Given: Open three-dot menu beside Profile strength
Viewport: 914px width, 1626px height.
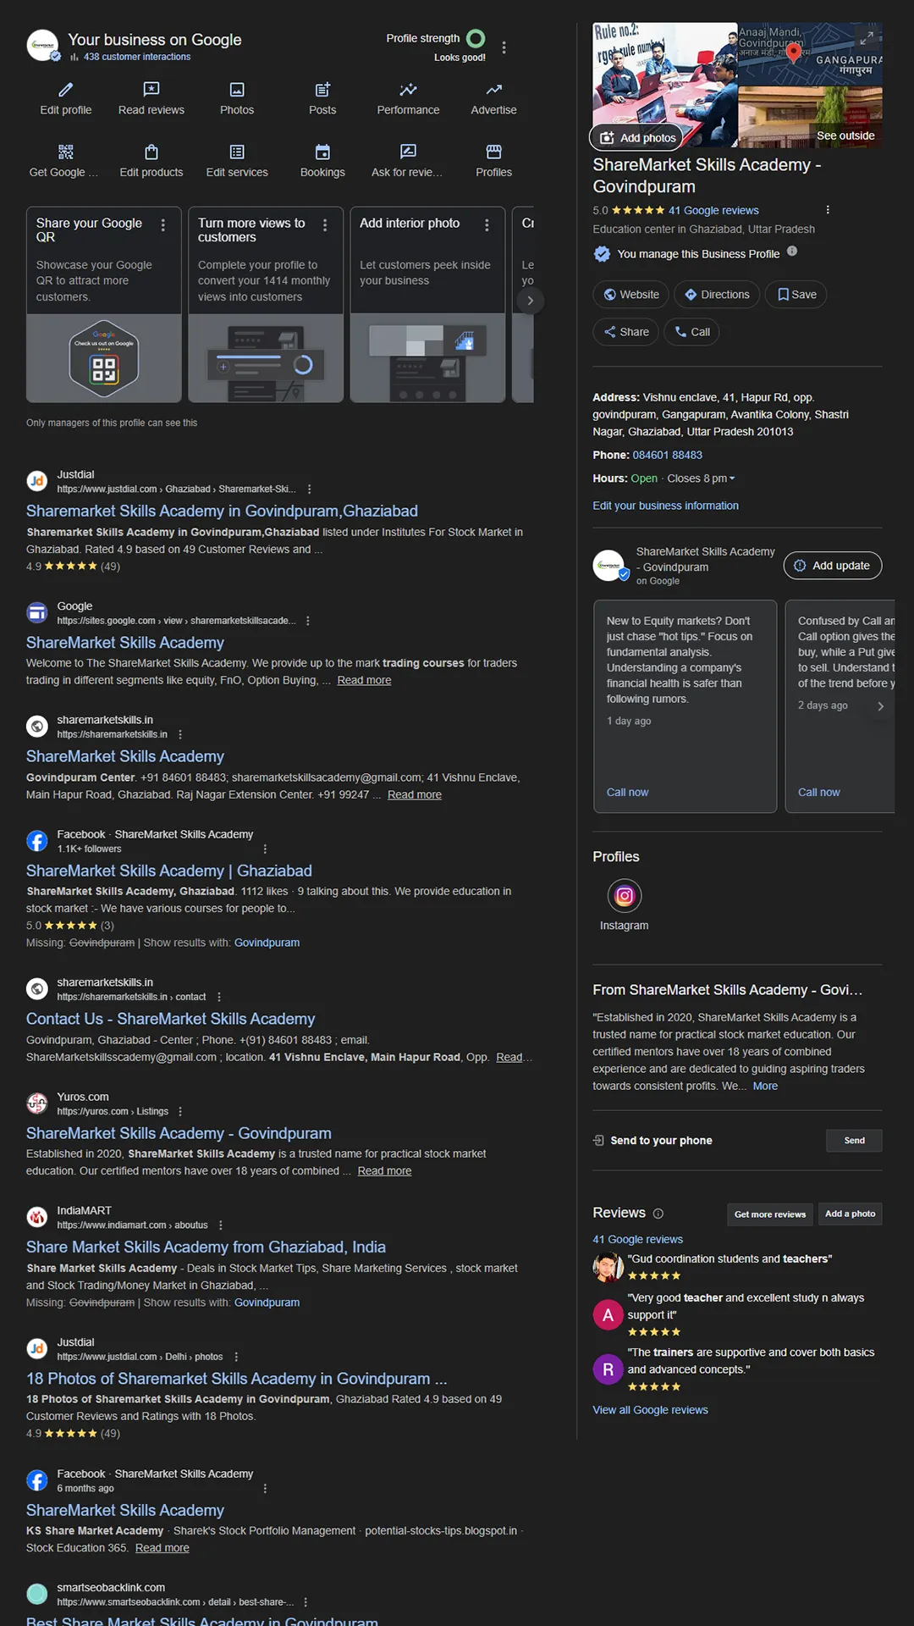Looking at the screenshot, I should 504,47.
